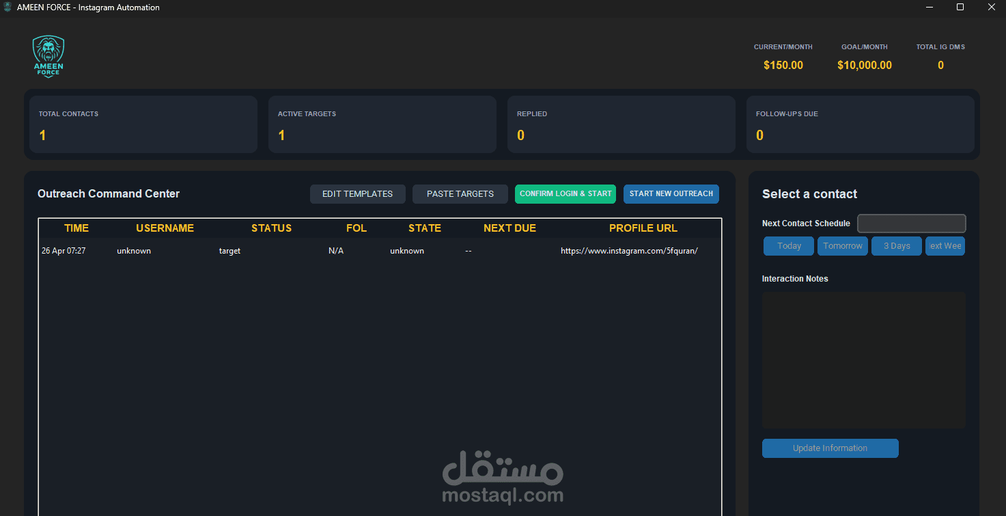The image size is (1006, 516).
Task: Maximize the Ameen Force window
Action: [x=960, y=8]
